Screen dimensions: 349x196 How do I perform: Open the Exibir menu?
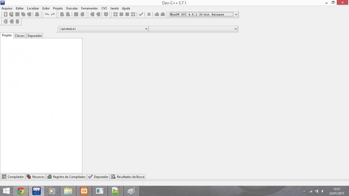46,8
